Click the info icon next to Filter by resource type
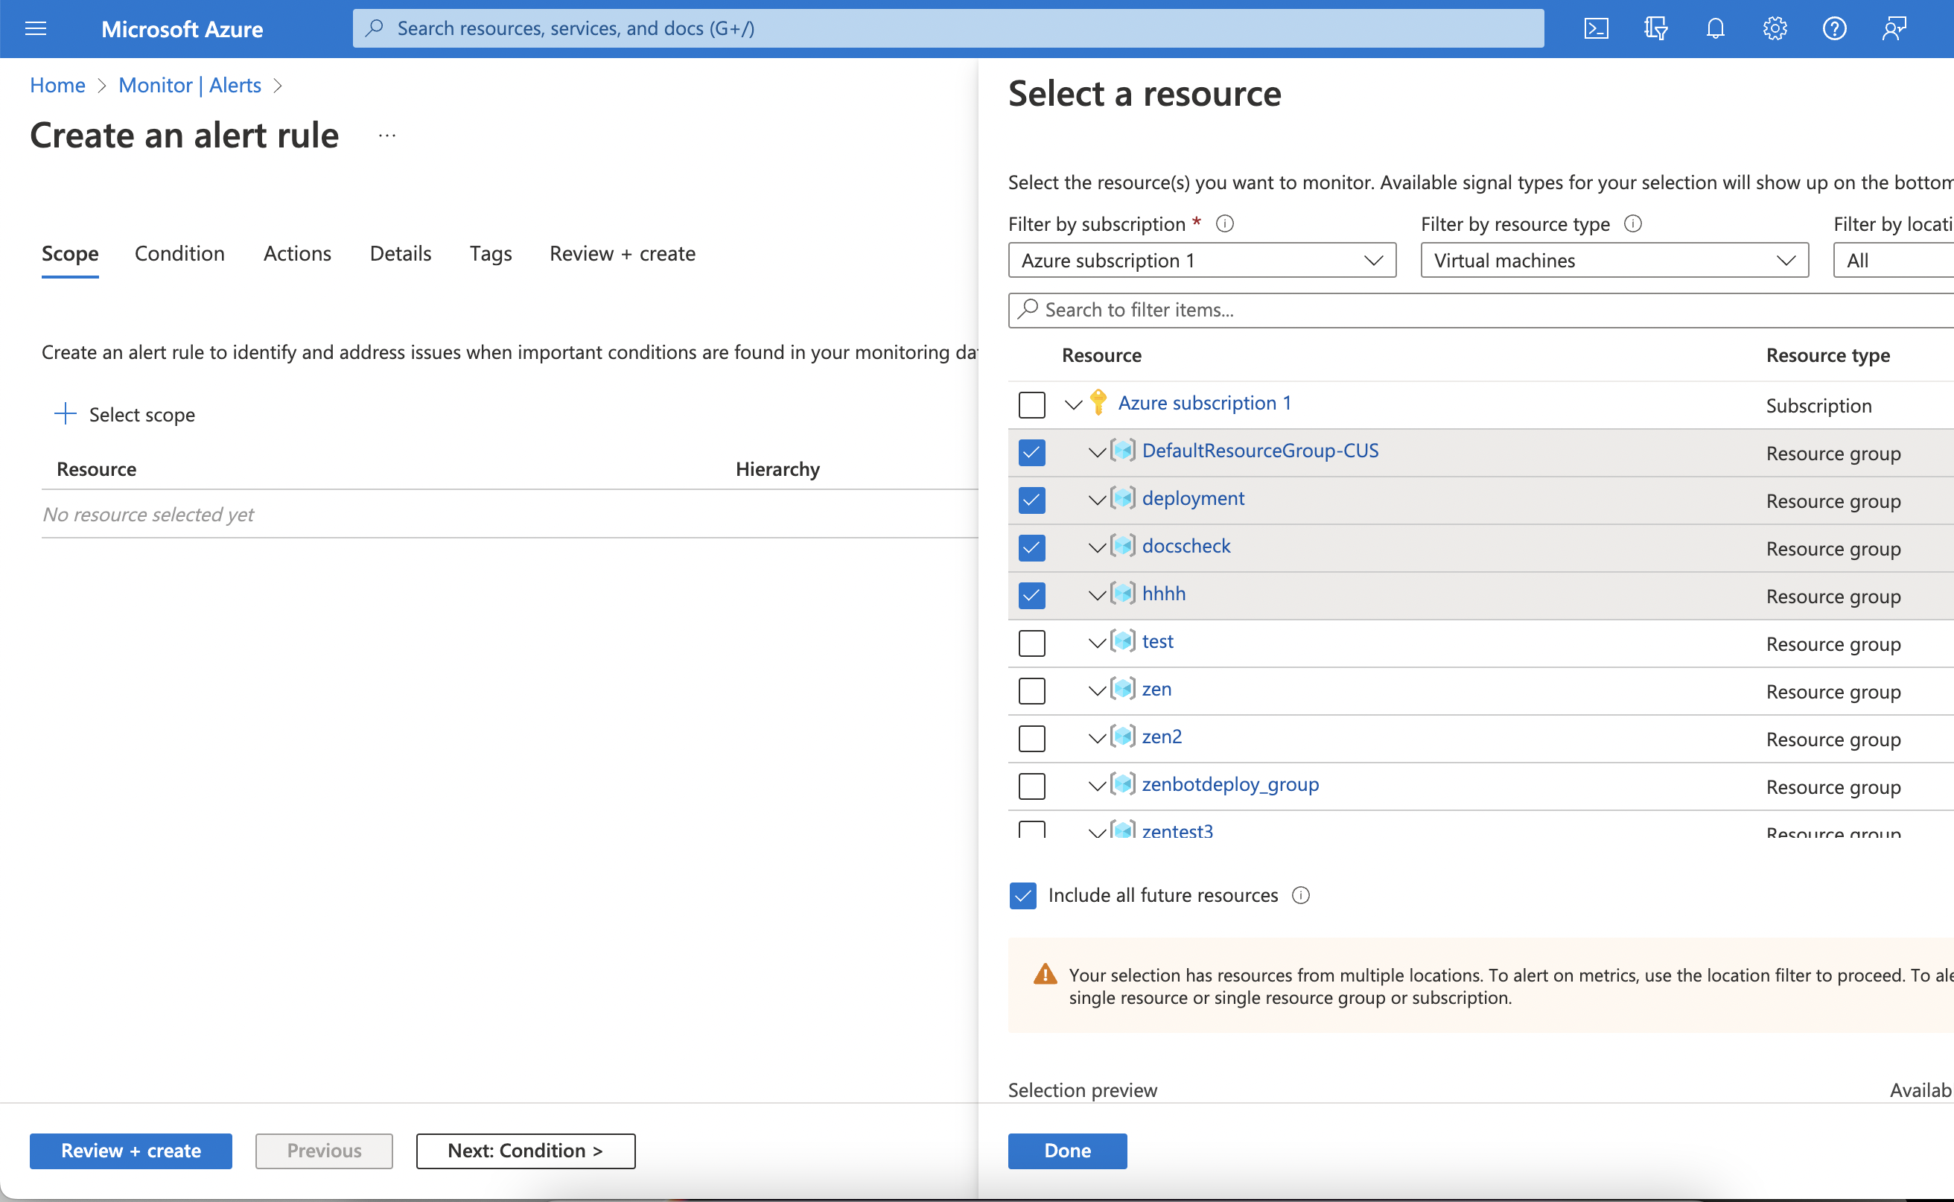The image size is (1954, 1202). coord(1633,223)
